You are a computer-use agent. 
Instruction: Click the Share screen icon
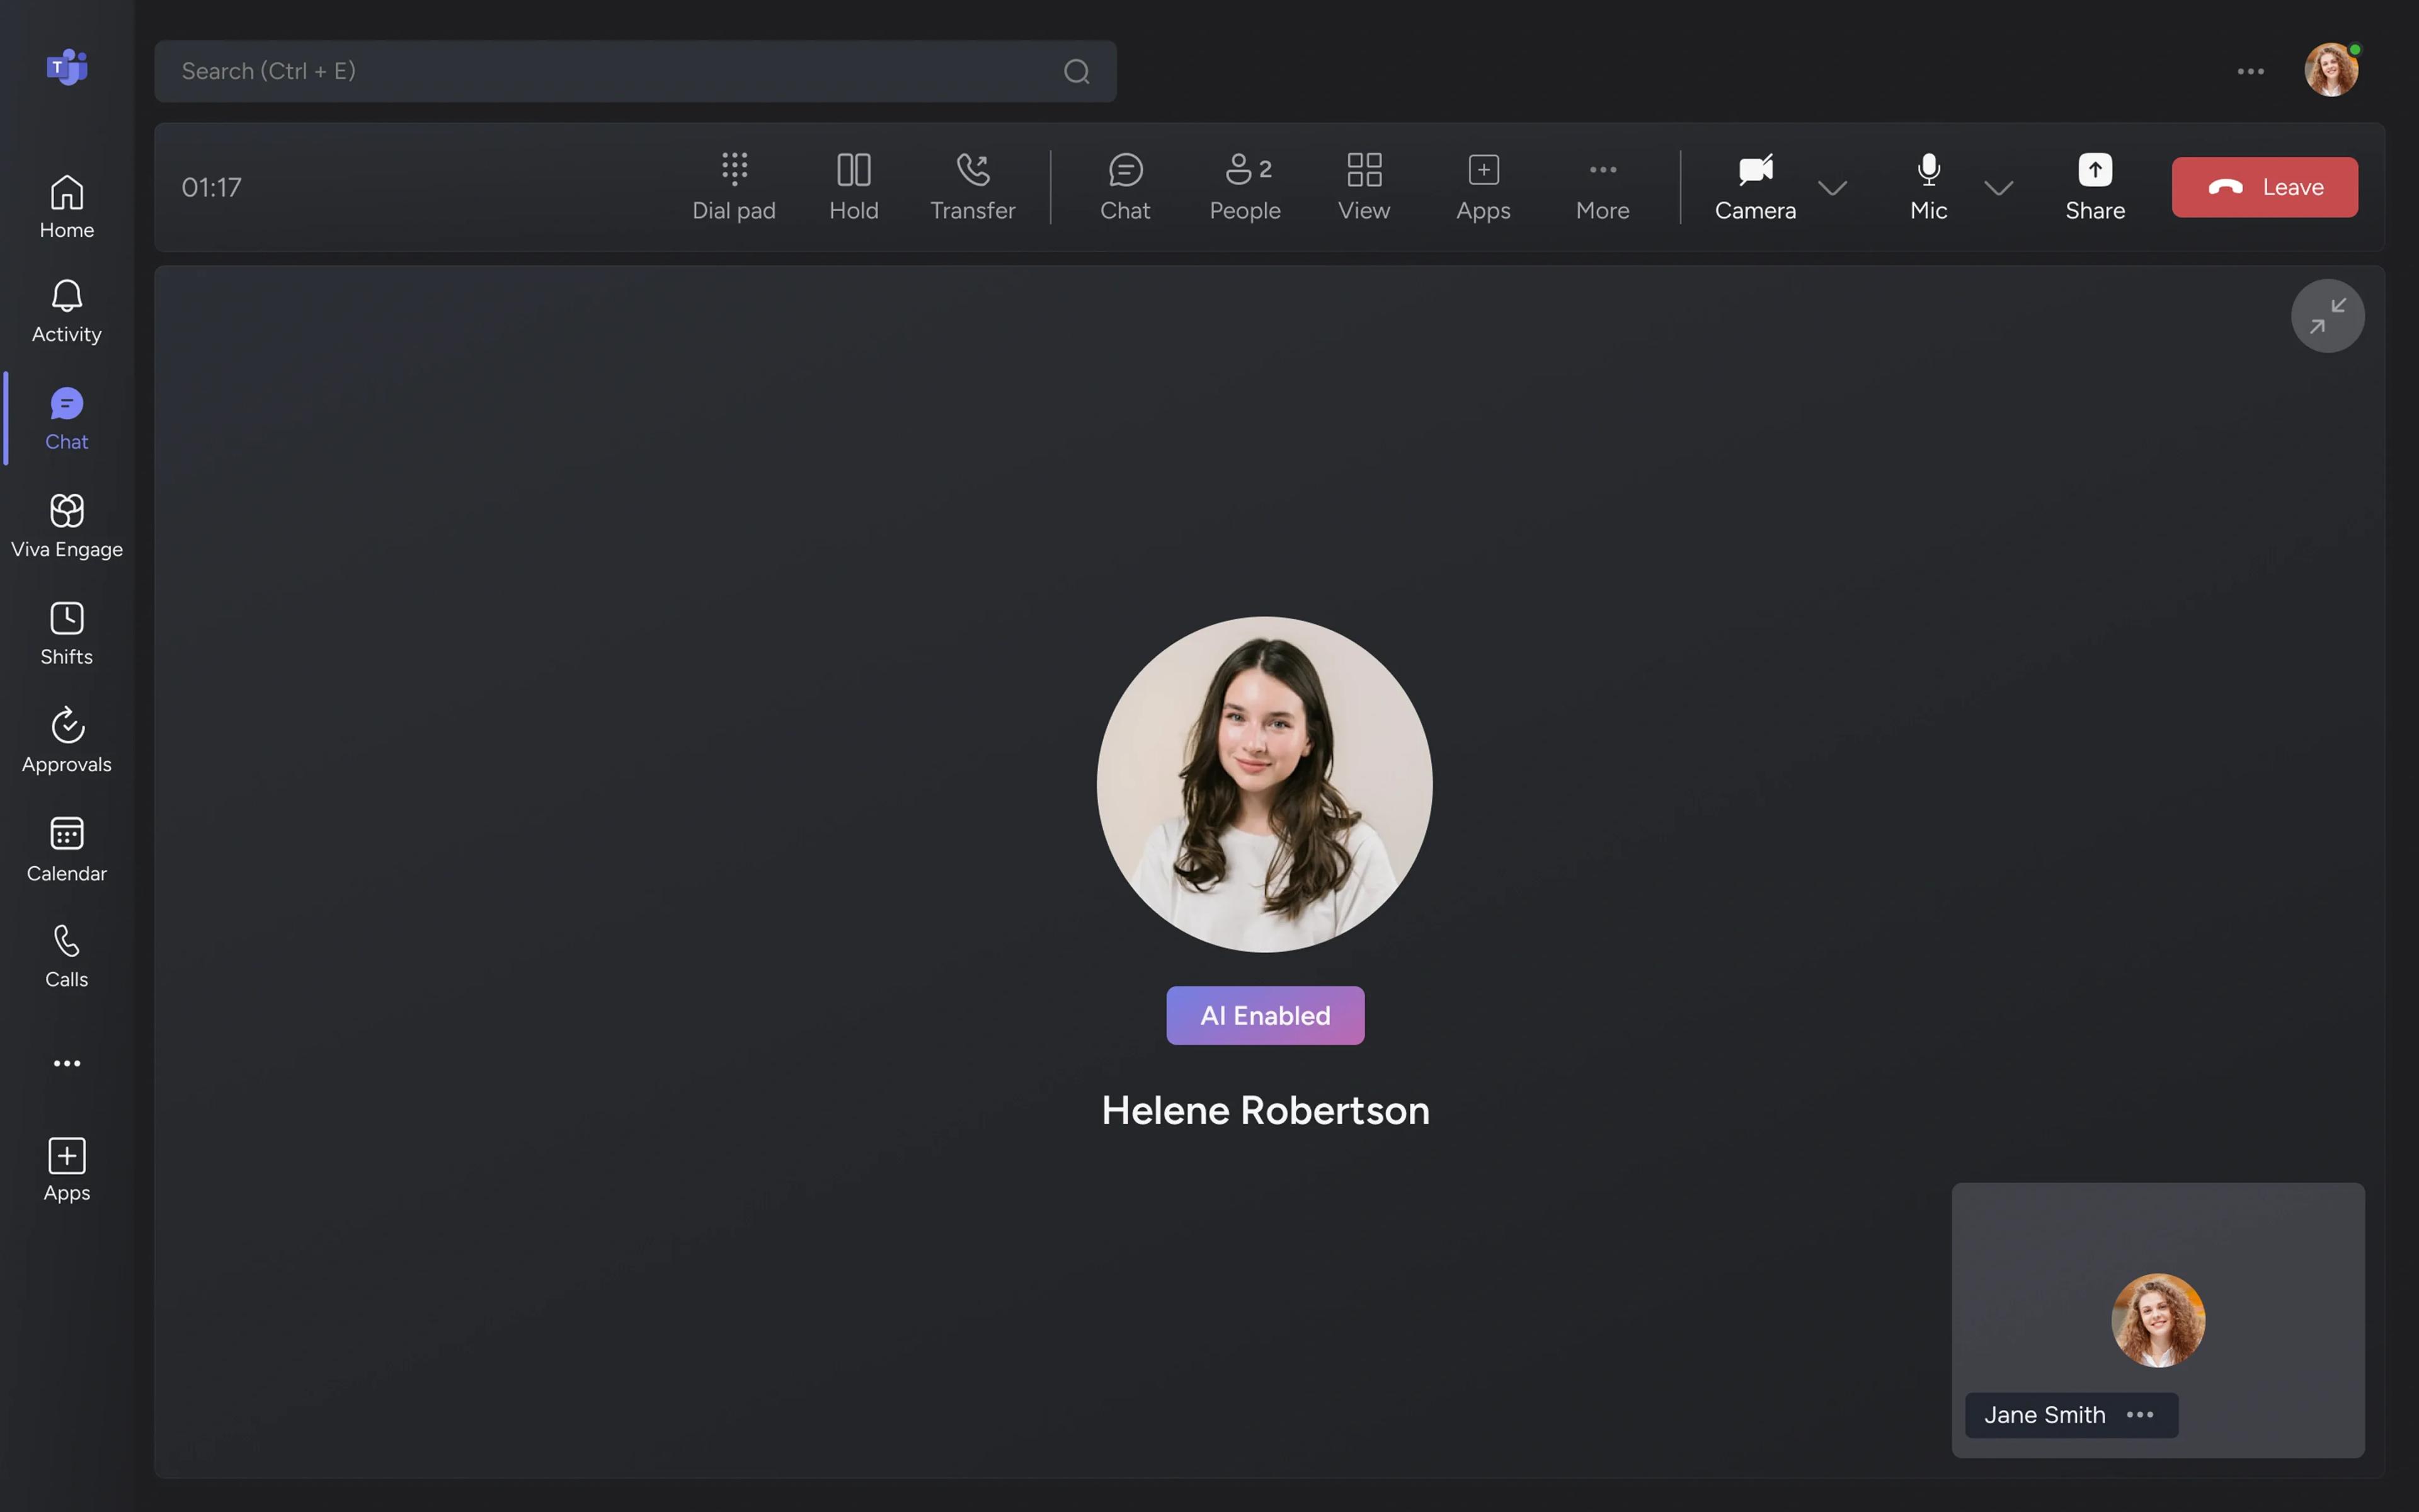[x=2094, y=186]
